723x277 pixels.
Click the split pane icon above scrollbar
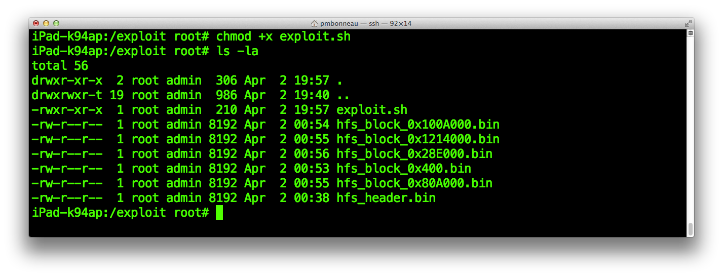tap(690, 33)
